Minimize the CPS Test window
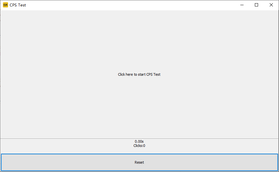Viewport: 279px width, 172px height. (x=242, y=5)
